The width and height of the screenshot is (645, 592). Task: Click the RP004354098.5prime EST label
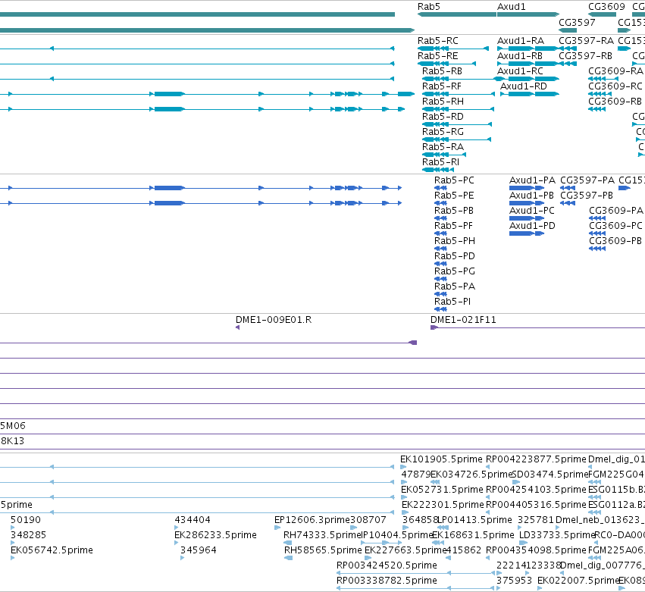point(536,550)
